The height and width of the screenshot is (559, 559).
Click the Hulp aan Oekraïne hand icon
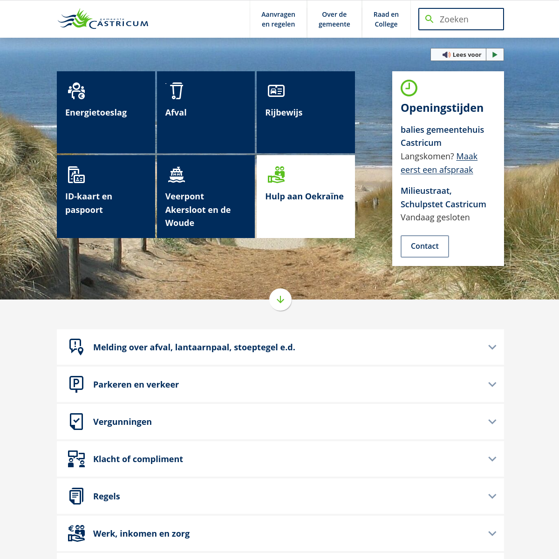(x=276, y=175)
